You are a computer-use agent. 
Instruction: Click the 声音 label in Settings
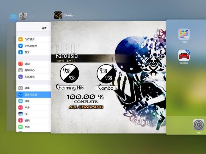tap(27, 108)
